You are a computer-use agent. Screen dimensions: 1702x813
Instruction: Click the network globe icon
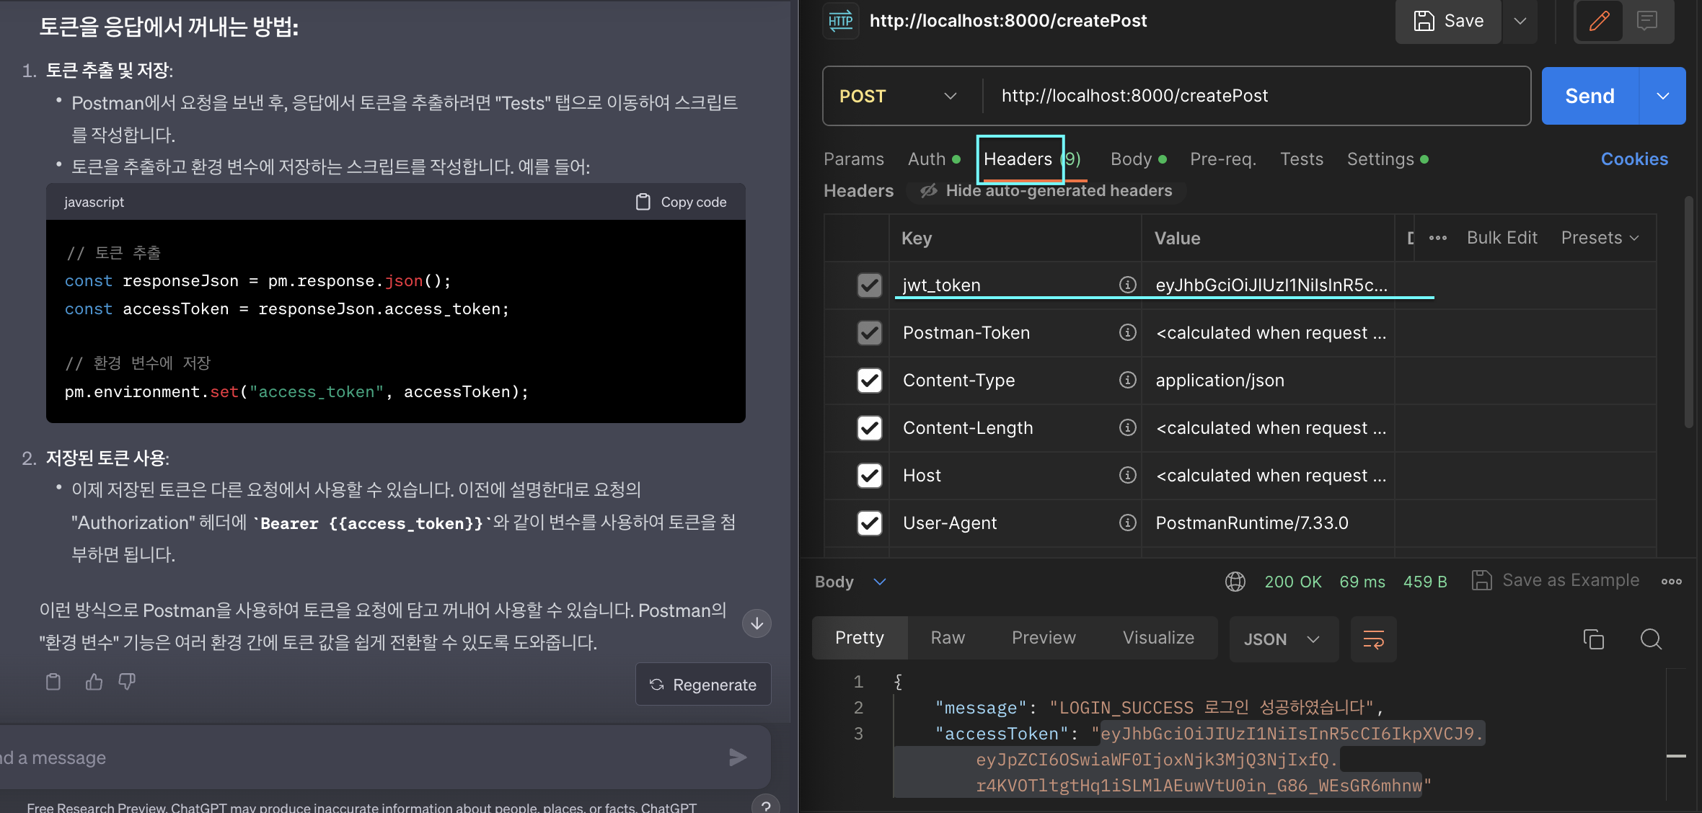click(x=1235, y=582)
